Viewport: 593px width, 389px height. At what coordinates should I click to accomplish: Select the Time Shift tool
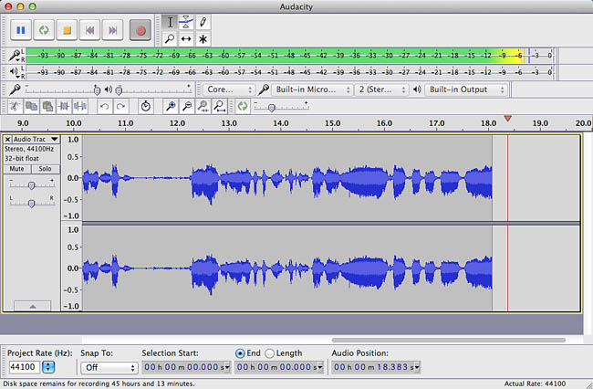pos(186,38)
